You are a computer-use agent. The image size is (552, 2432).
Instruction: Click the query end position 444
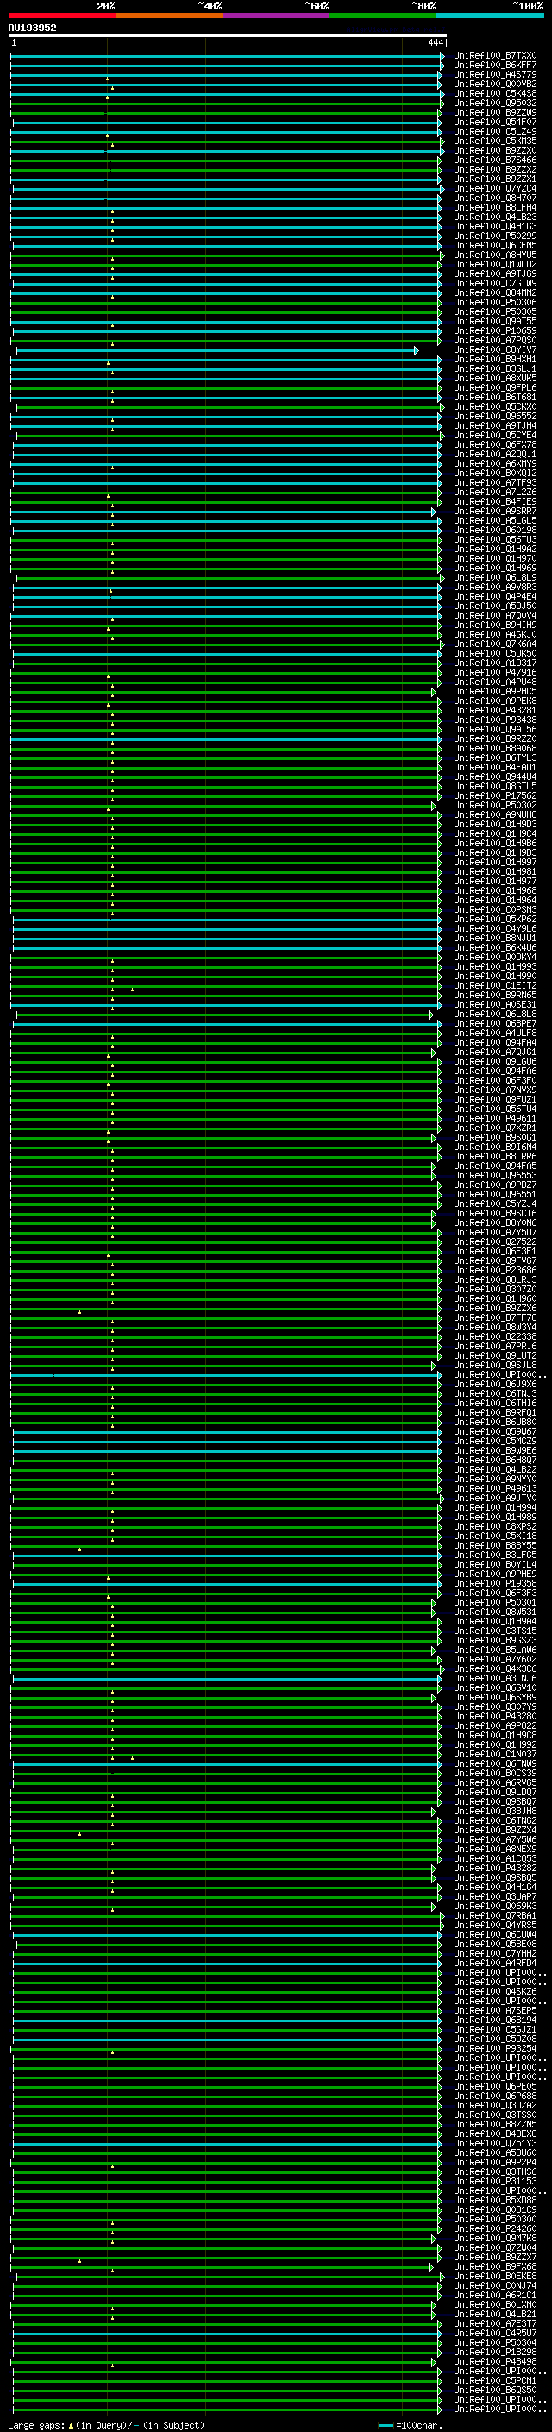pyautogui.click(x=435, y=42)
